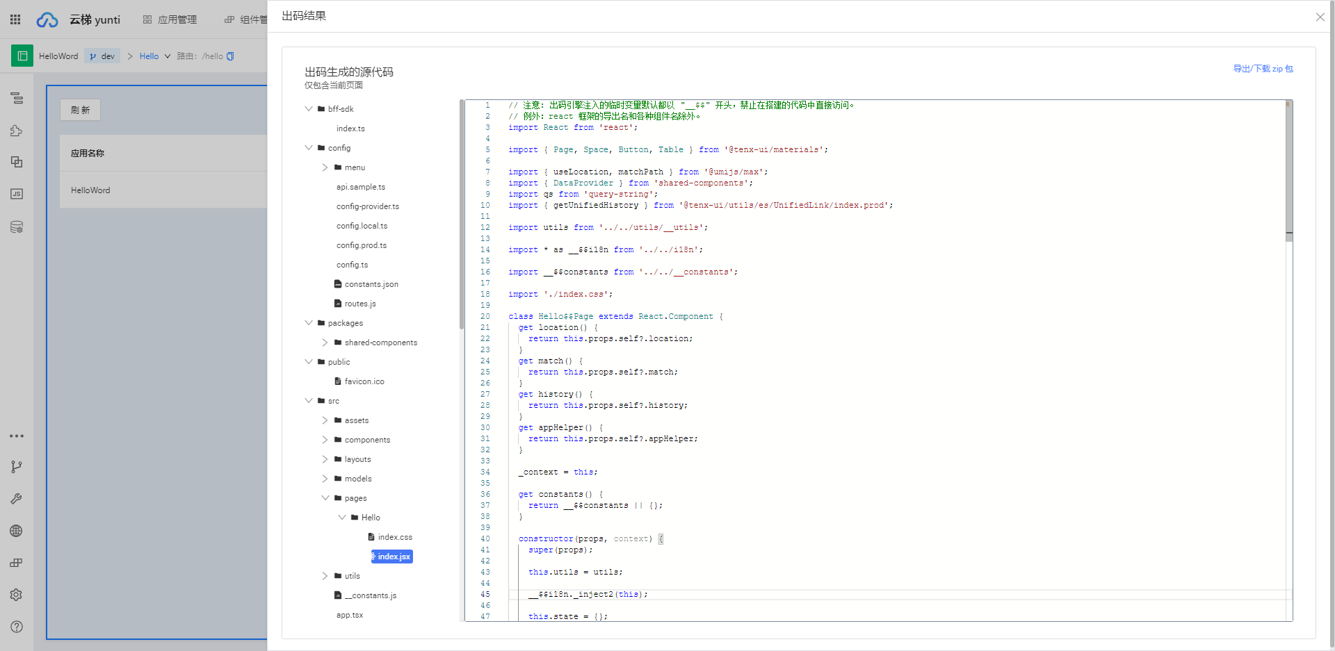1335x651 pixels.
Task: Click the file tree scrollbar
Action: [x=461, y=215]
